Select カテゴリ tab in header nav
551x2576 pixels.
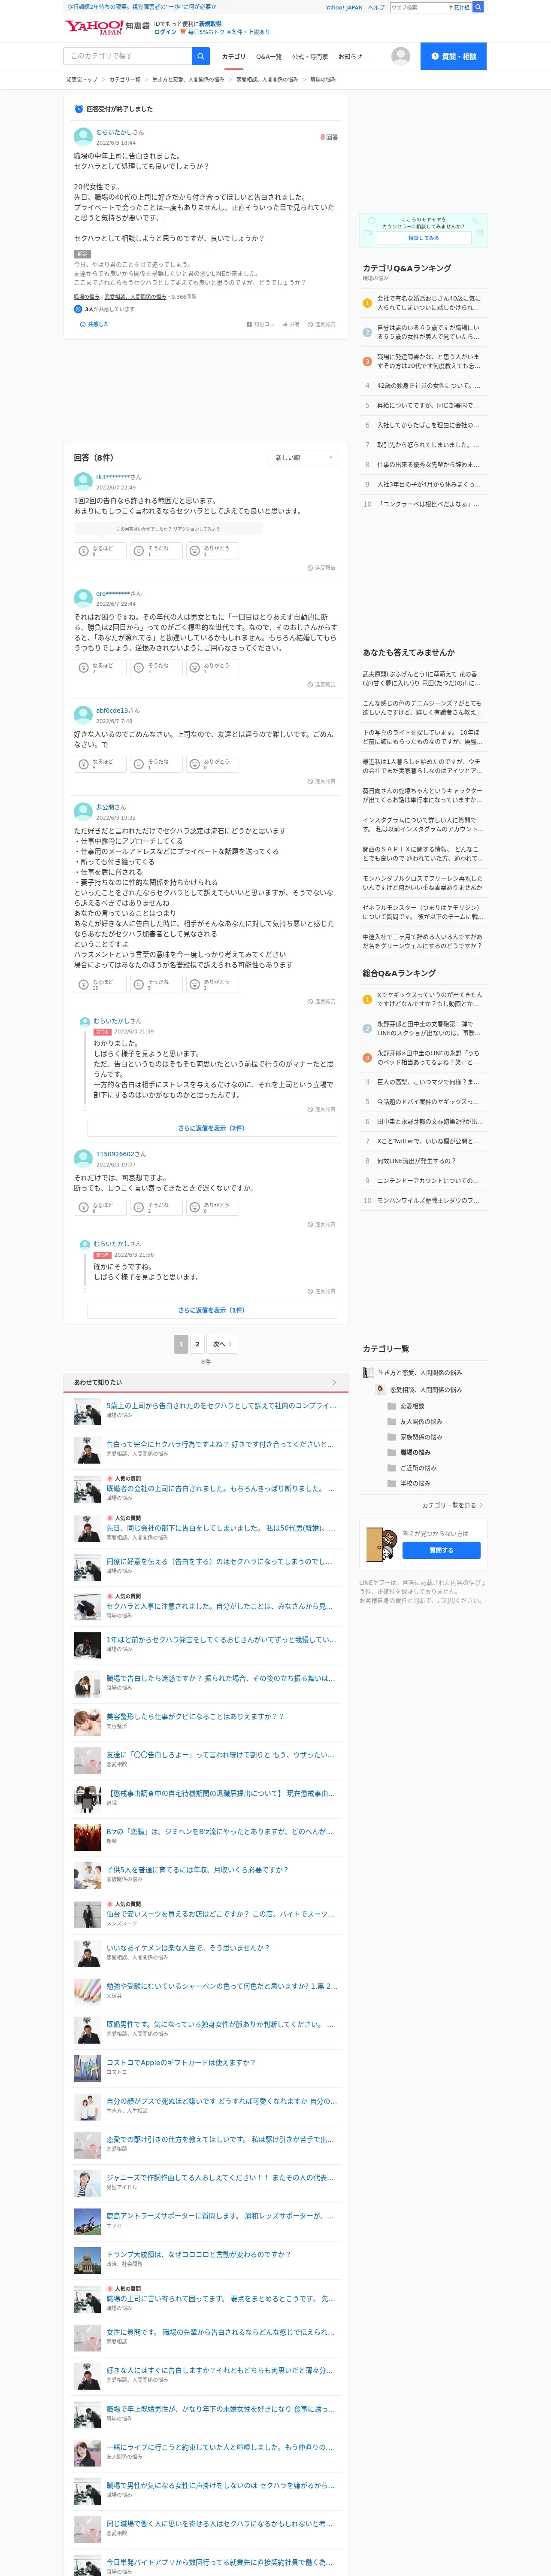233,57
